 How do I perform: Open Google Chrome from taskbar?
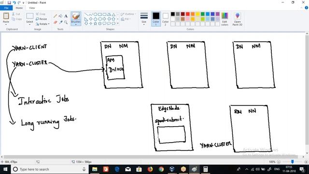pos(161,169)
